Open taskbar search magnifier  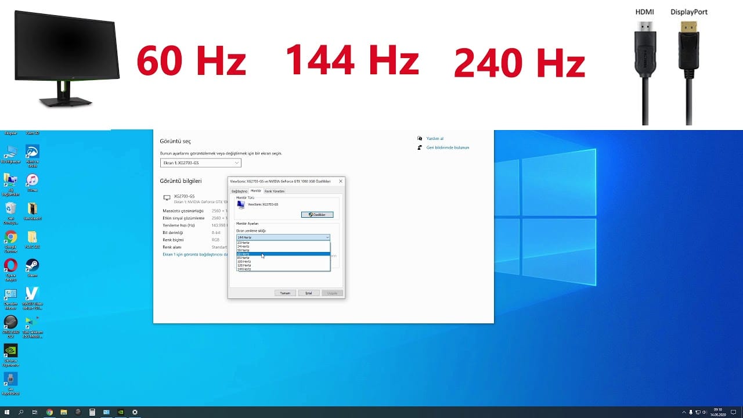click(21, 412)
